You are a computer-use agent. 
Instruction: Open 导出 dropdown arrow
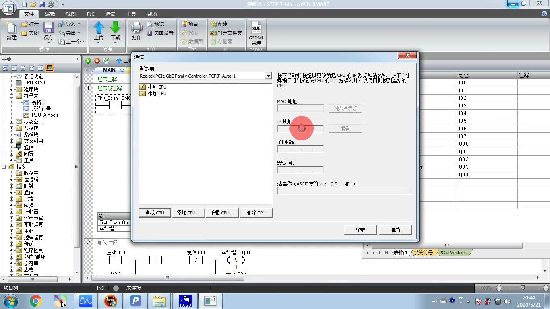pyautogui.click(x=79, y=33)
